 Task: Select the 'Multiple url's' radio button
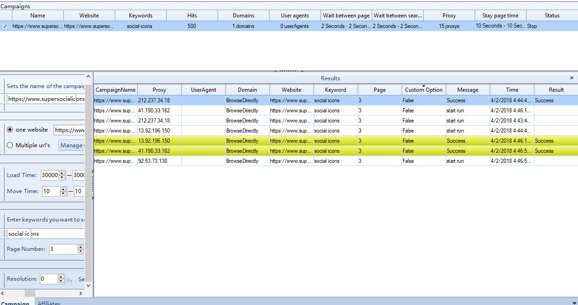point(10,145)
